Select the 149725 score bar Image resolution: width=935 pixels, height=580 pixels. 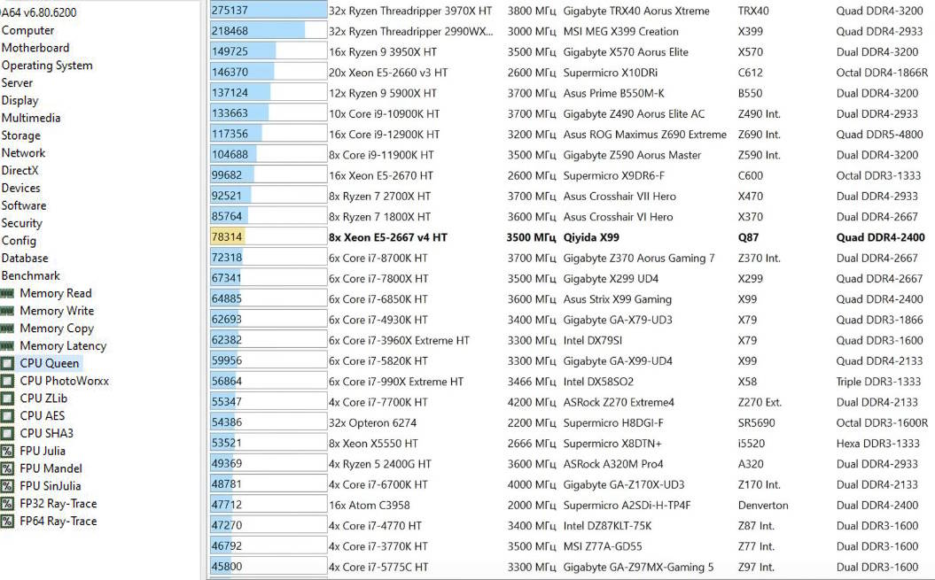click(x=269, y=52)
